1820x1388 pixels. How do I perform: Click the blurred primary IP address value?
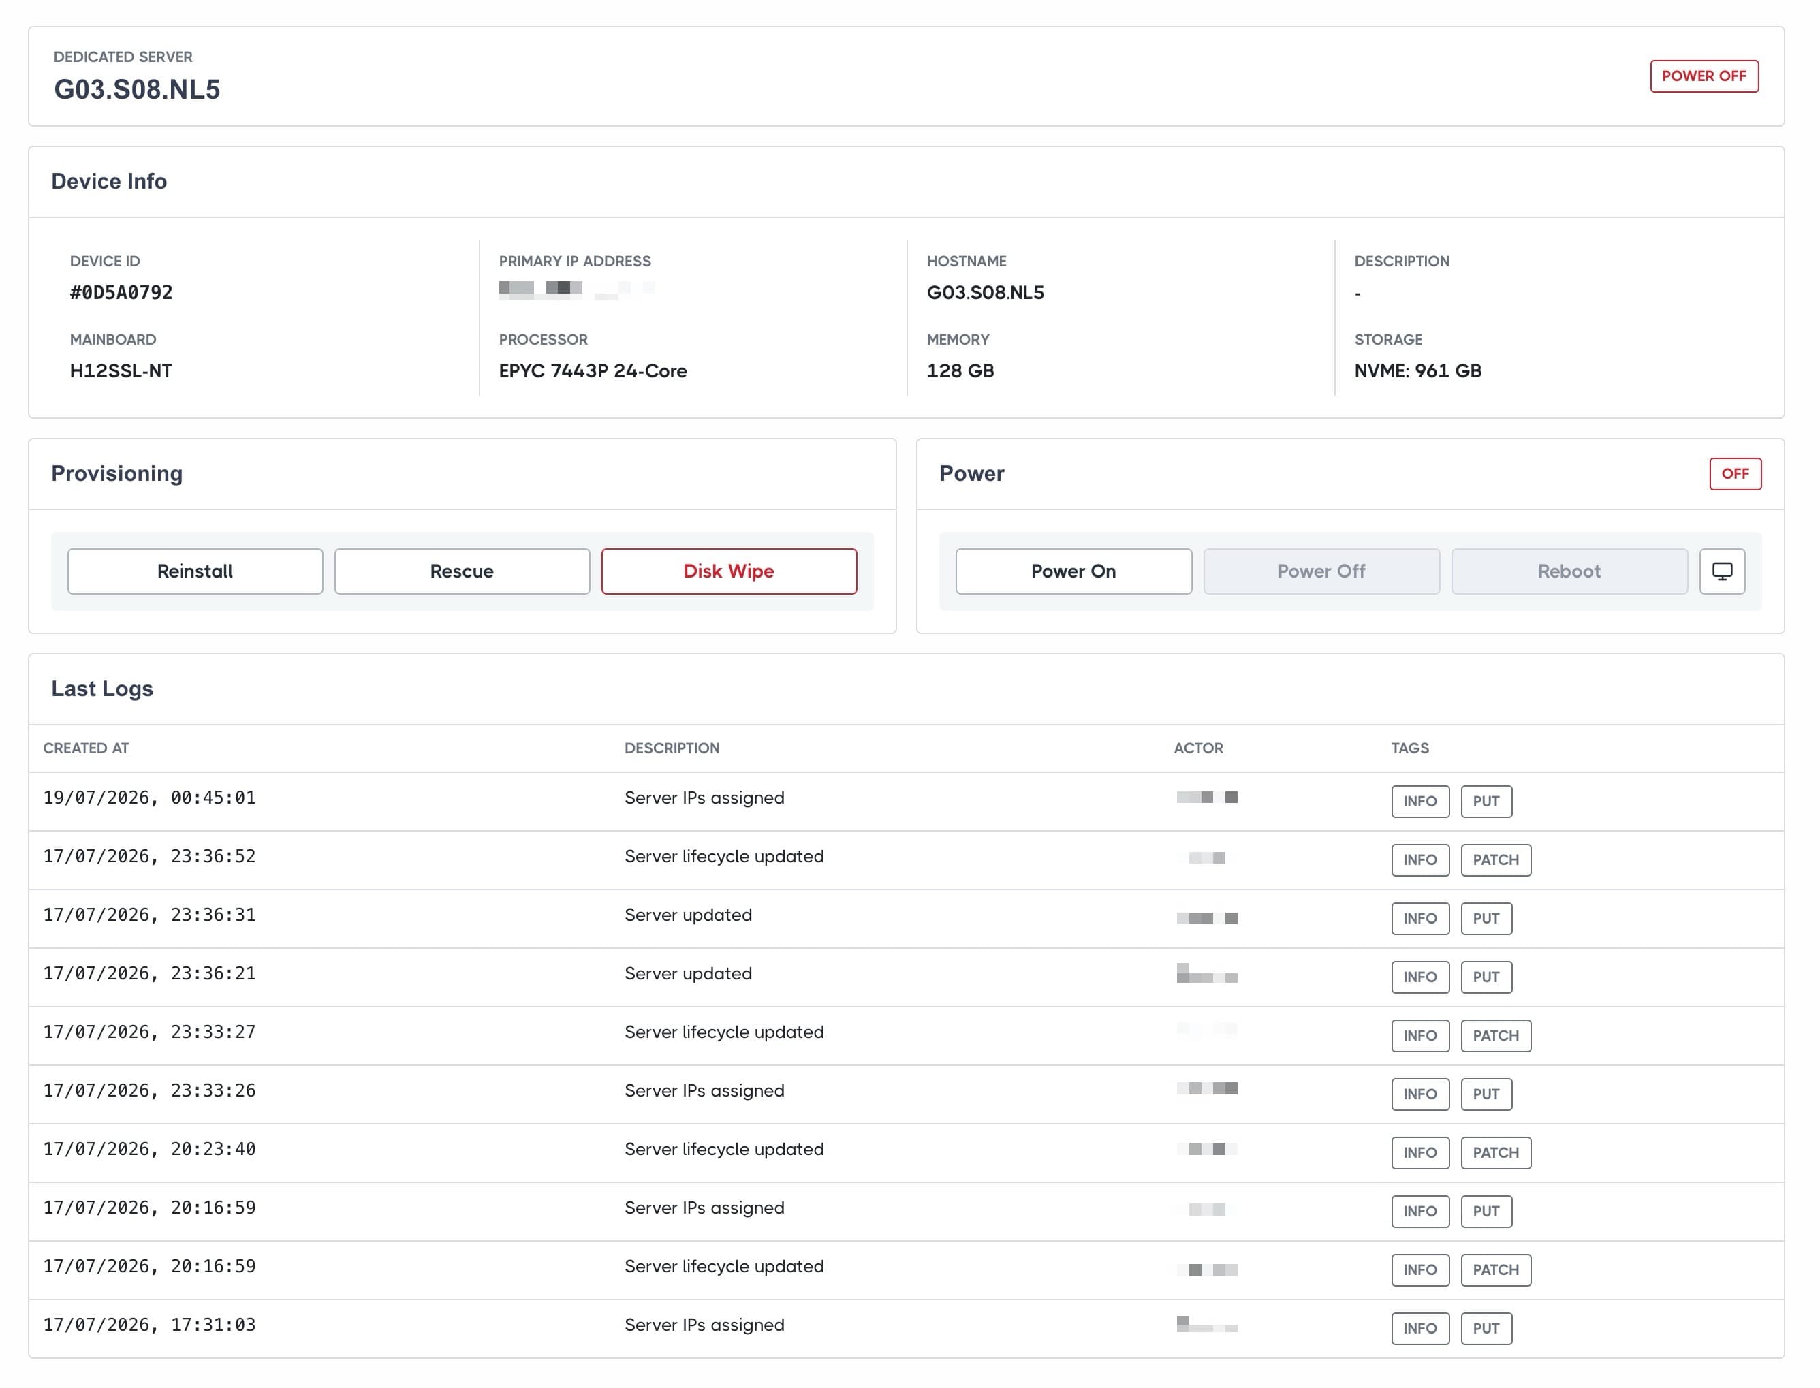(577, 289)
